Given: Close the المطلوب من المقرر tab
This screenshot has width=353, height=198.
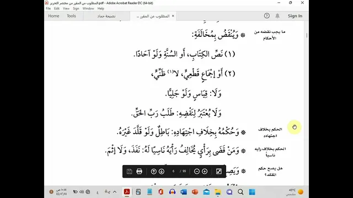Looking at the screenshot, I should 173,16.
